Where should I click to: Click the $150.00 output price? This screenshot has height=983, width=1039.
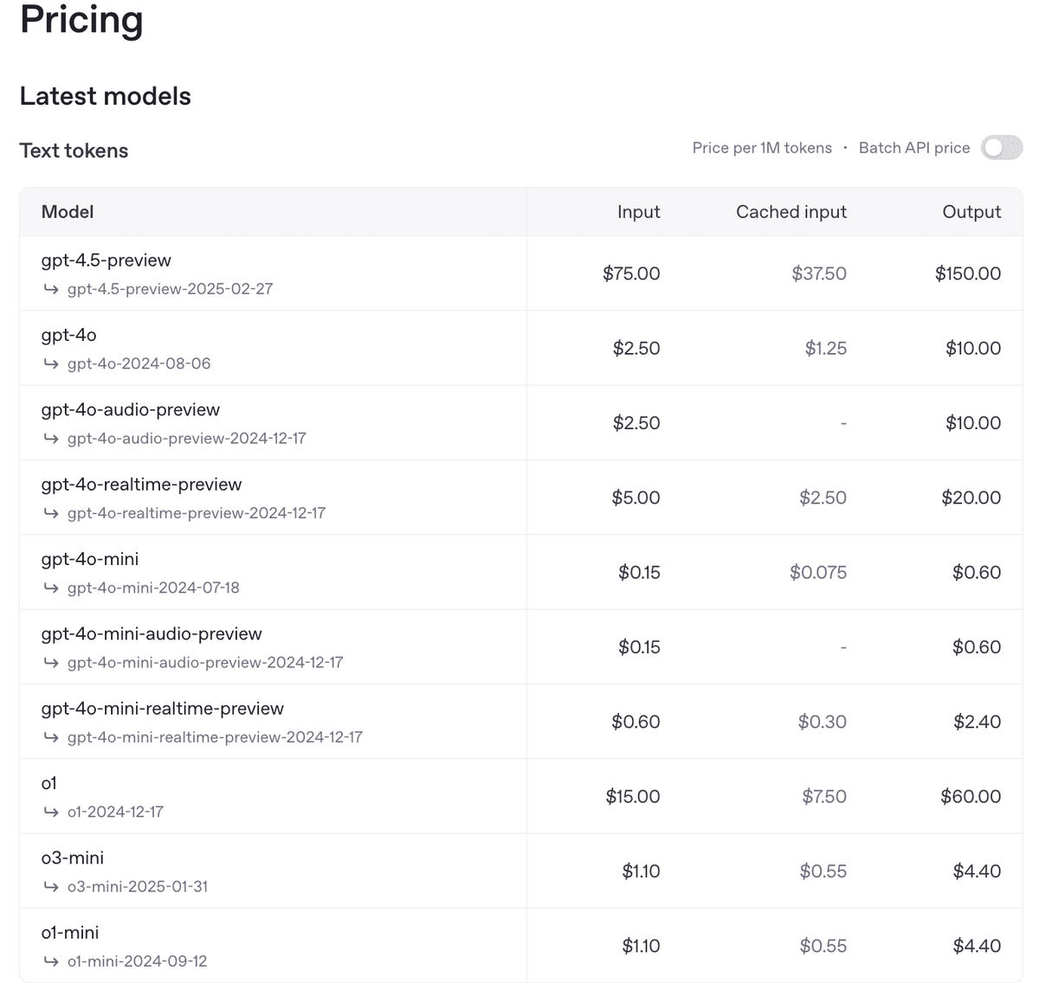pyautogui.click(x=967, y=273)
